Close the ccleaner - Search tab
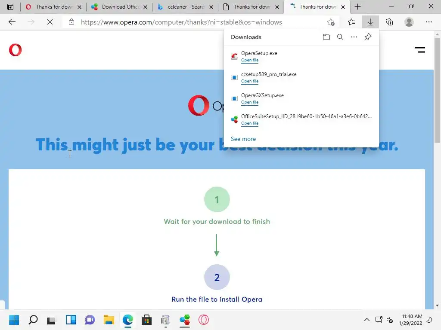The width and height of the screenshot is (441, 330). [x=211, y=7]
